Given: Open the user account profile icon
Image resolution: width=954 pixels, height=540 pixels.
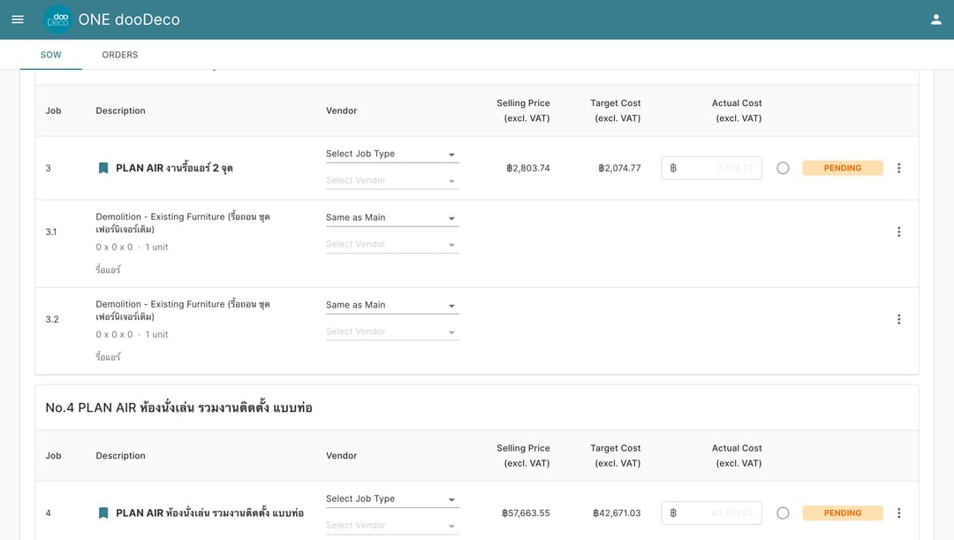Looking at the screenshot, I should (x=935, y=19).
